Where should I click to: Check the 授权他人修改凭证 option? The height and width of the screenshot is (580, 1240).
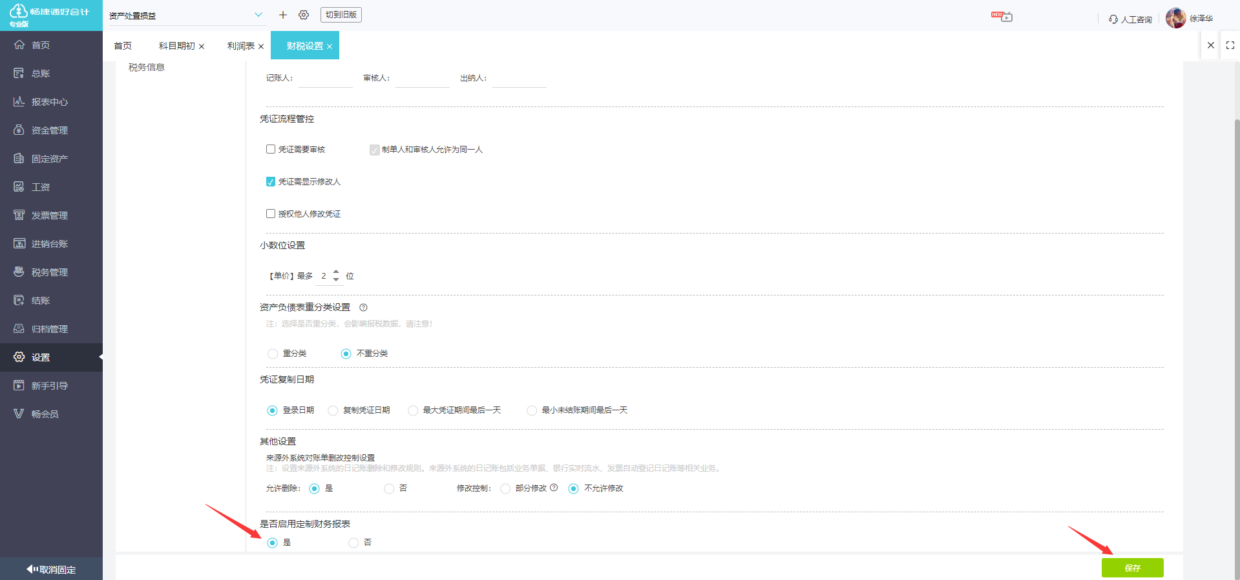click(271, 214)
